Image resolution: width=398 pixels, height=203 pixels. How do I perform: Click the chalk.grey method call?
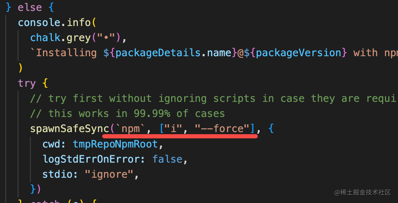tap(61, 38)
